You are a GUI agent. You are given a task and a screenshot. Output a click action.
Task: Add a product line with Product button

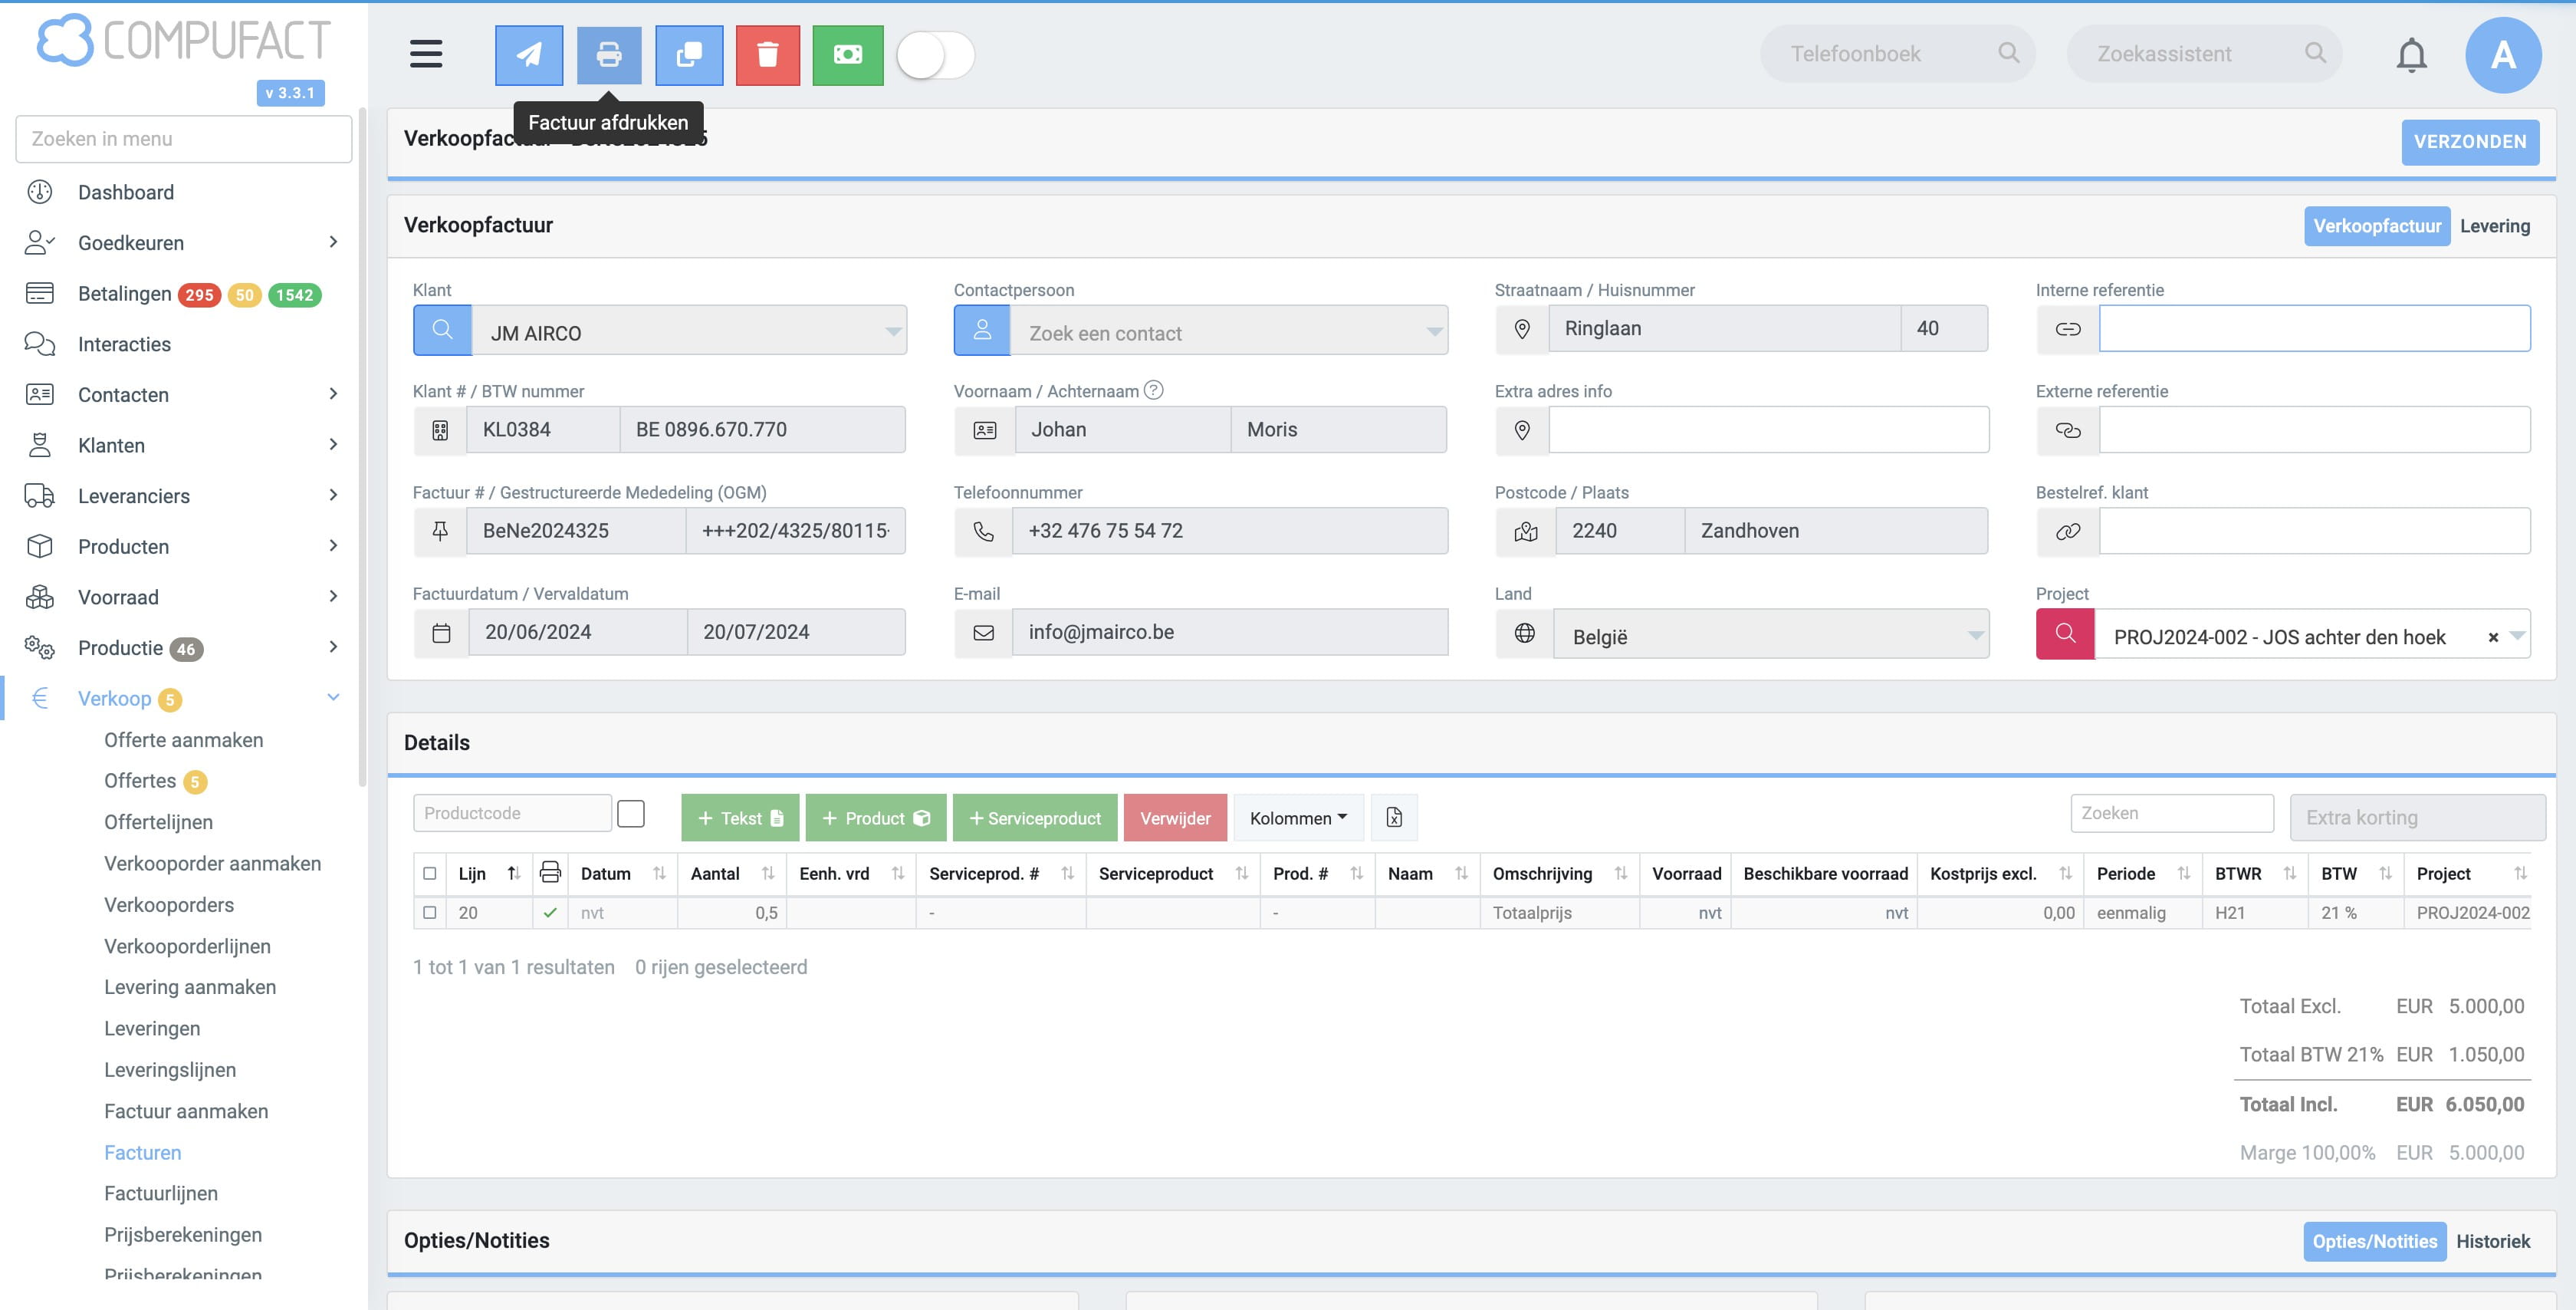click(x=875, y=818)
